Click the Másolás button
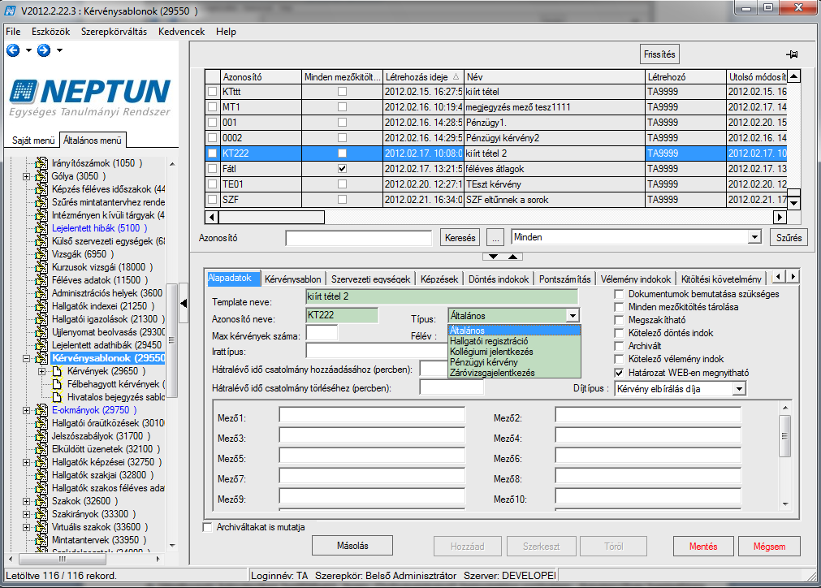 352,546
